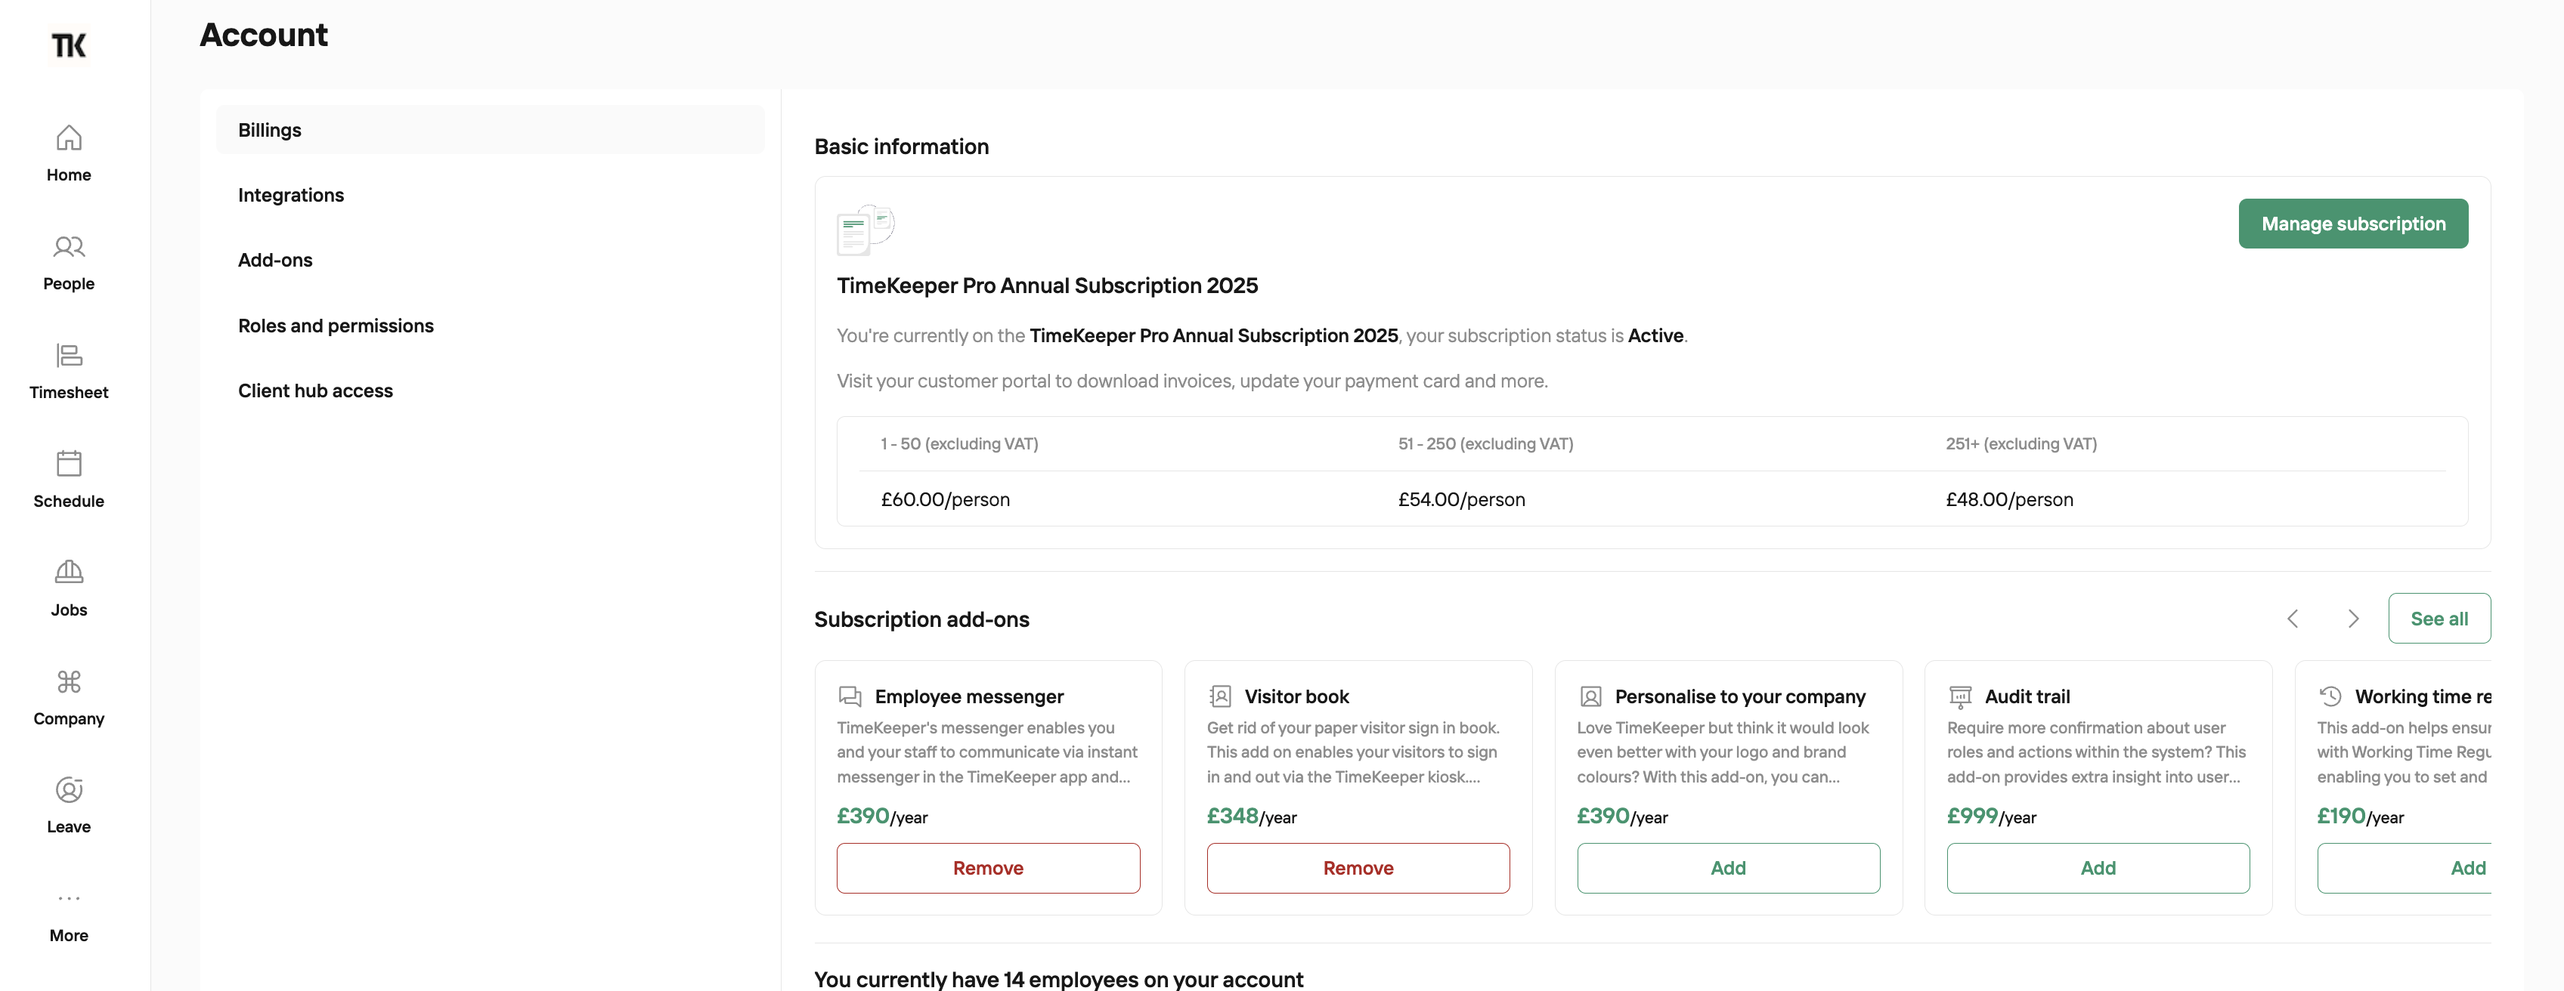Viewport: 2564px width, 991px height.
Task: Add the Audit trail add-on
Action: 2097,869
